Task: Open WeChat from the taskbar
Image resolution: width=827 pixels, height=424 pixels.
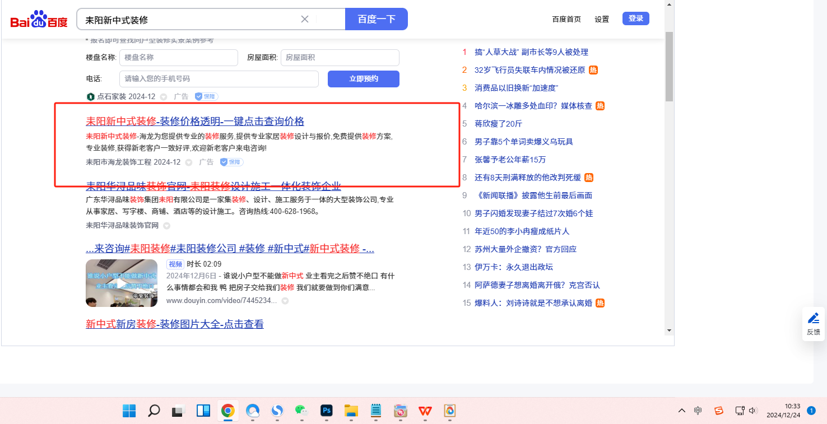Action: (301, 411)
